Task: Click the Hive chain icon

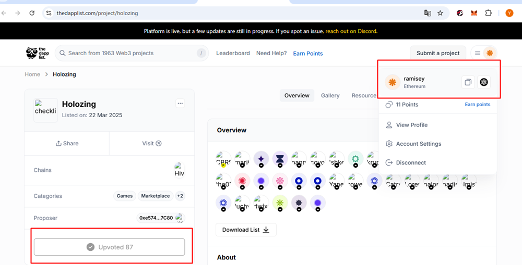Action: 180,170
